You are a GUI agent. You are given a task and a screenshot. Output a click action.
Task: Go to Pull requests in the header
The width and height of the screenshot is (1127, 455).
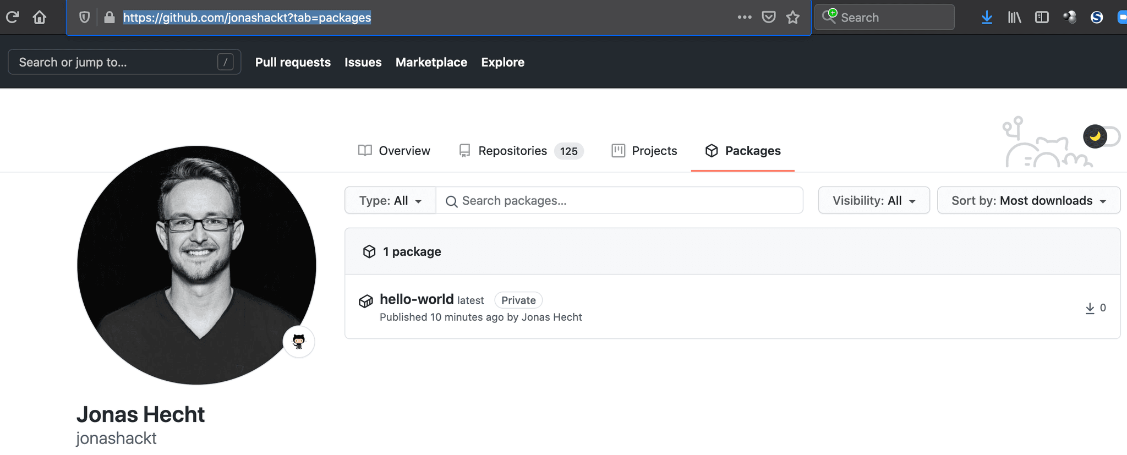pyautogui.click(x=293, y=62)
